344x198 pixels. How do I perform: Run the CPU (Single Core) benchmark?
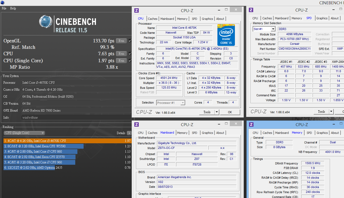coord(121,61)
